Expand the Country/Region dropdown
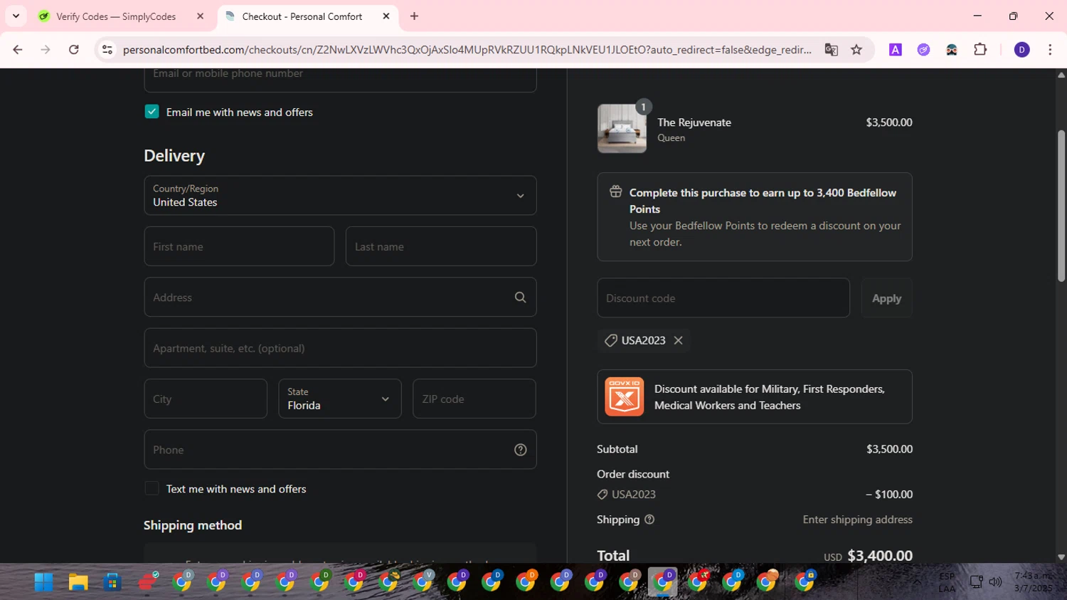The width and height of the screenshot is (1067, 600). coord(340,196)
